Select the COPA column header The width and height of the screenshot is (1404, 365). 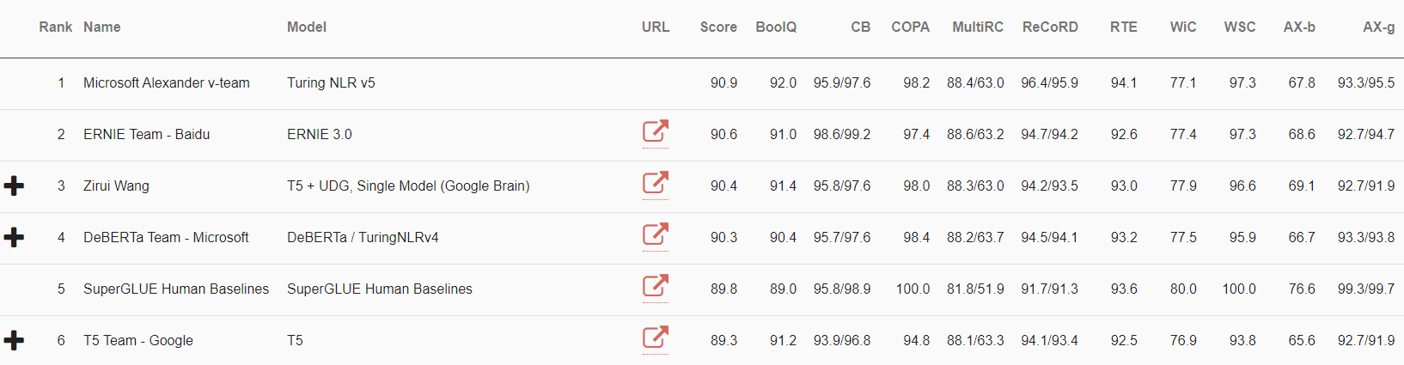(x=910, y=27)
